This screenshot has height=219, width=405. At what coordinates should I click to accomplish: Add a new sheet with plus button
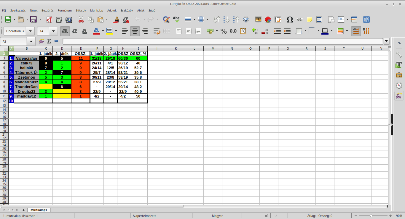(23, 210)
